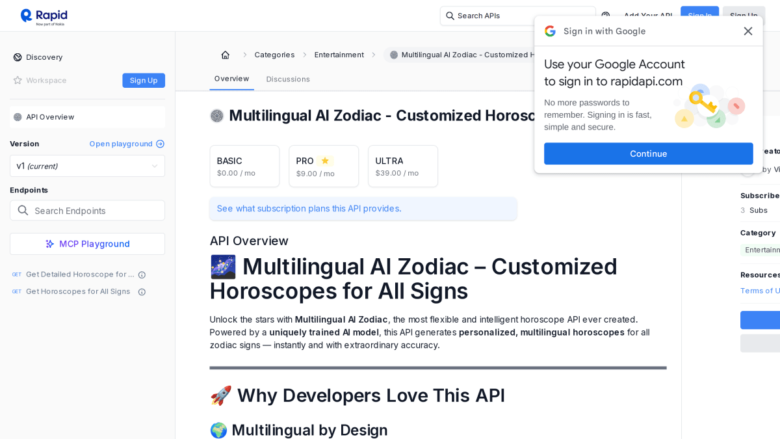Click info icon beside Get Detailed Horoscope endpoint
The height and width of the screenshot is (439, 780).
pos(142,275)
